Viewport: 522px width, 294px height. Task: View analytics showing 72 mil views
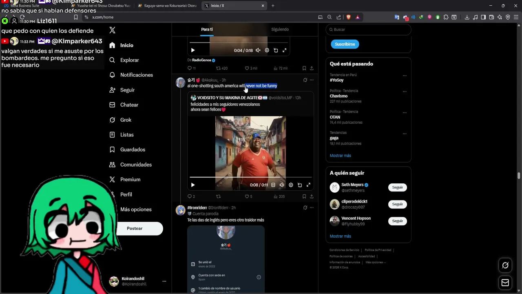pyautogui.click(x=281, y=68)
